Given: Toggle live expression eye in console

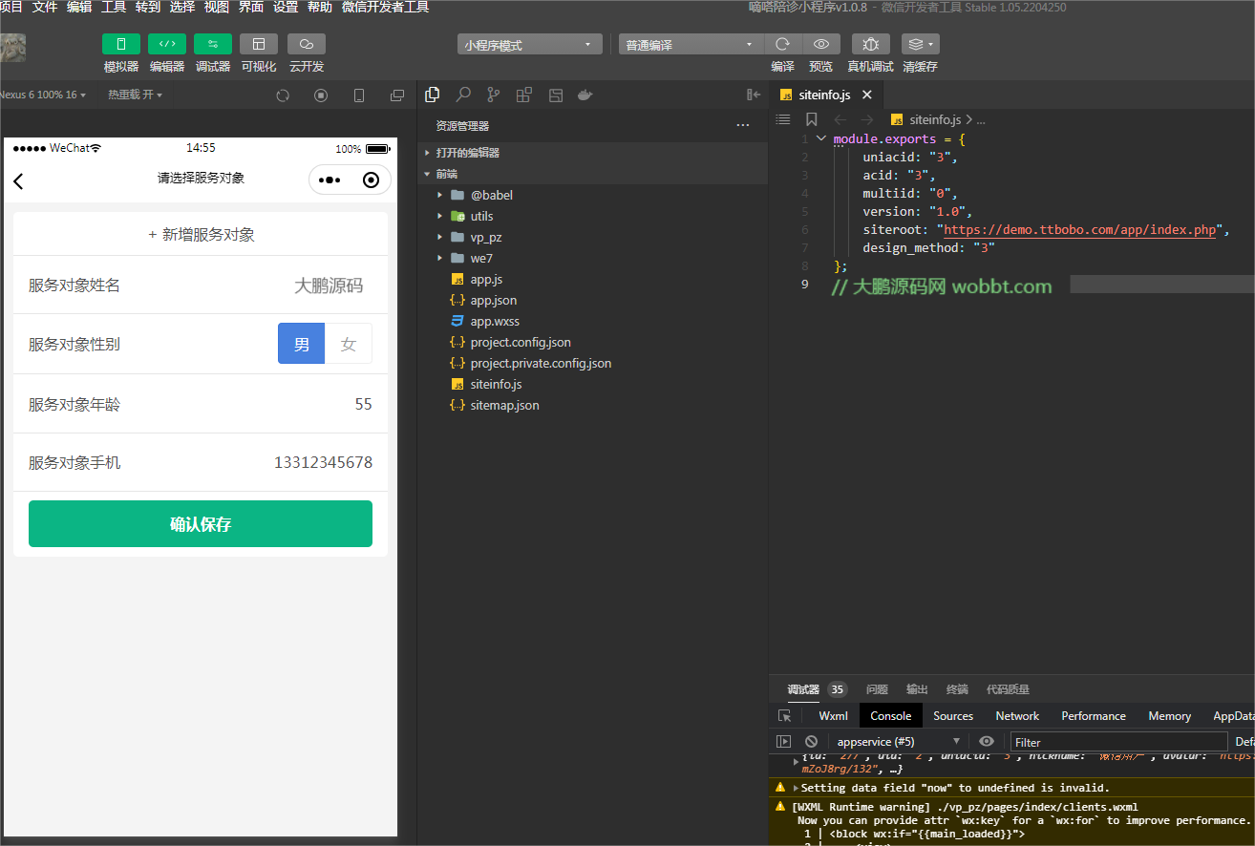Looking at the screenshot, I should (x=987, y=741).
